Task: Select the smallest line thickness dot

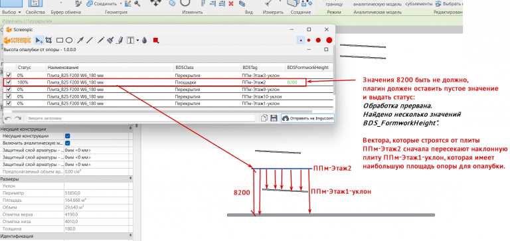Action: [x=301, y=40]
